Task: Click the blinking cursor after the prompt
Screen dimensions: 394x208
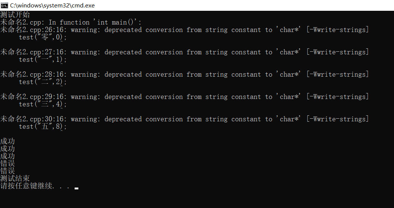Action: [x=76, y=188]
